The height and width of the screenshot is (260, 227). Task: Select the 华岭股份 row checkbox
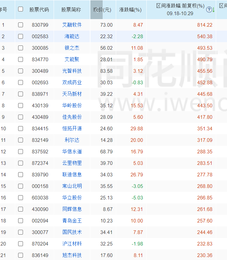click(20, 105)
